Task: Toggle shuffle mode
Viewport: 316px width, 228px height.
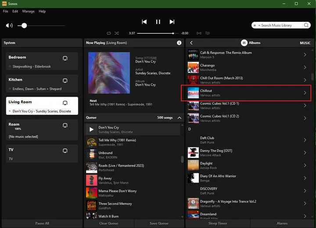Action: coord(117,33)
